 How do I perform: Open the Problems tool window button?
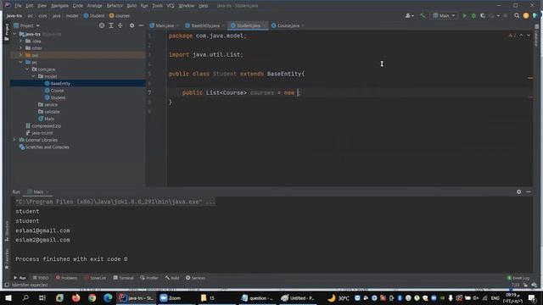pyautogui.click(x=66, y=278)
